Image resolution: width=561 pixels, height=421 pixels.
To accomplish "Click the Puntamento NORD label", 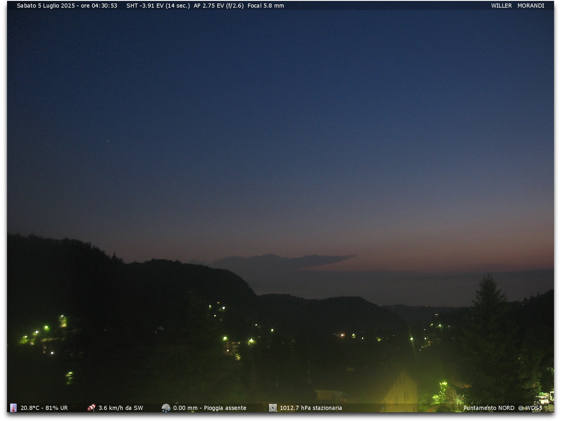I will pos(489,408).
